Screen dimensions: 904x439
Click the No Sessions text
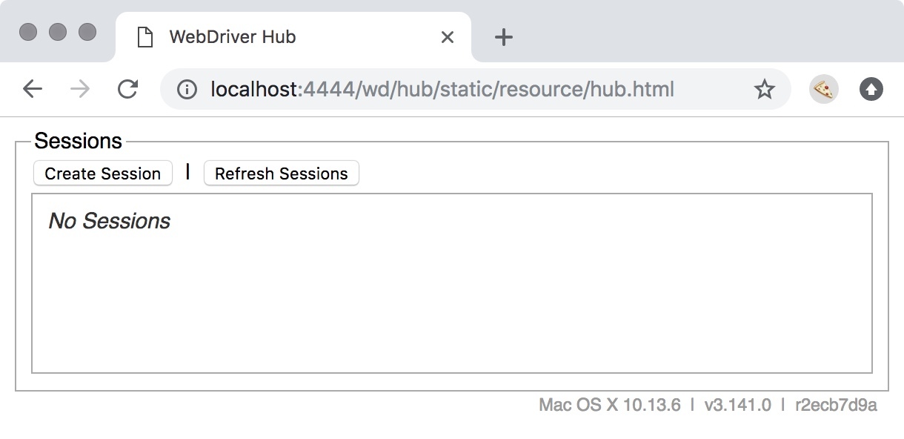coord(108,220)
